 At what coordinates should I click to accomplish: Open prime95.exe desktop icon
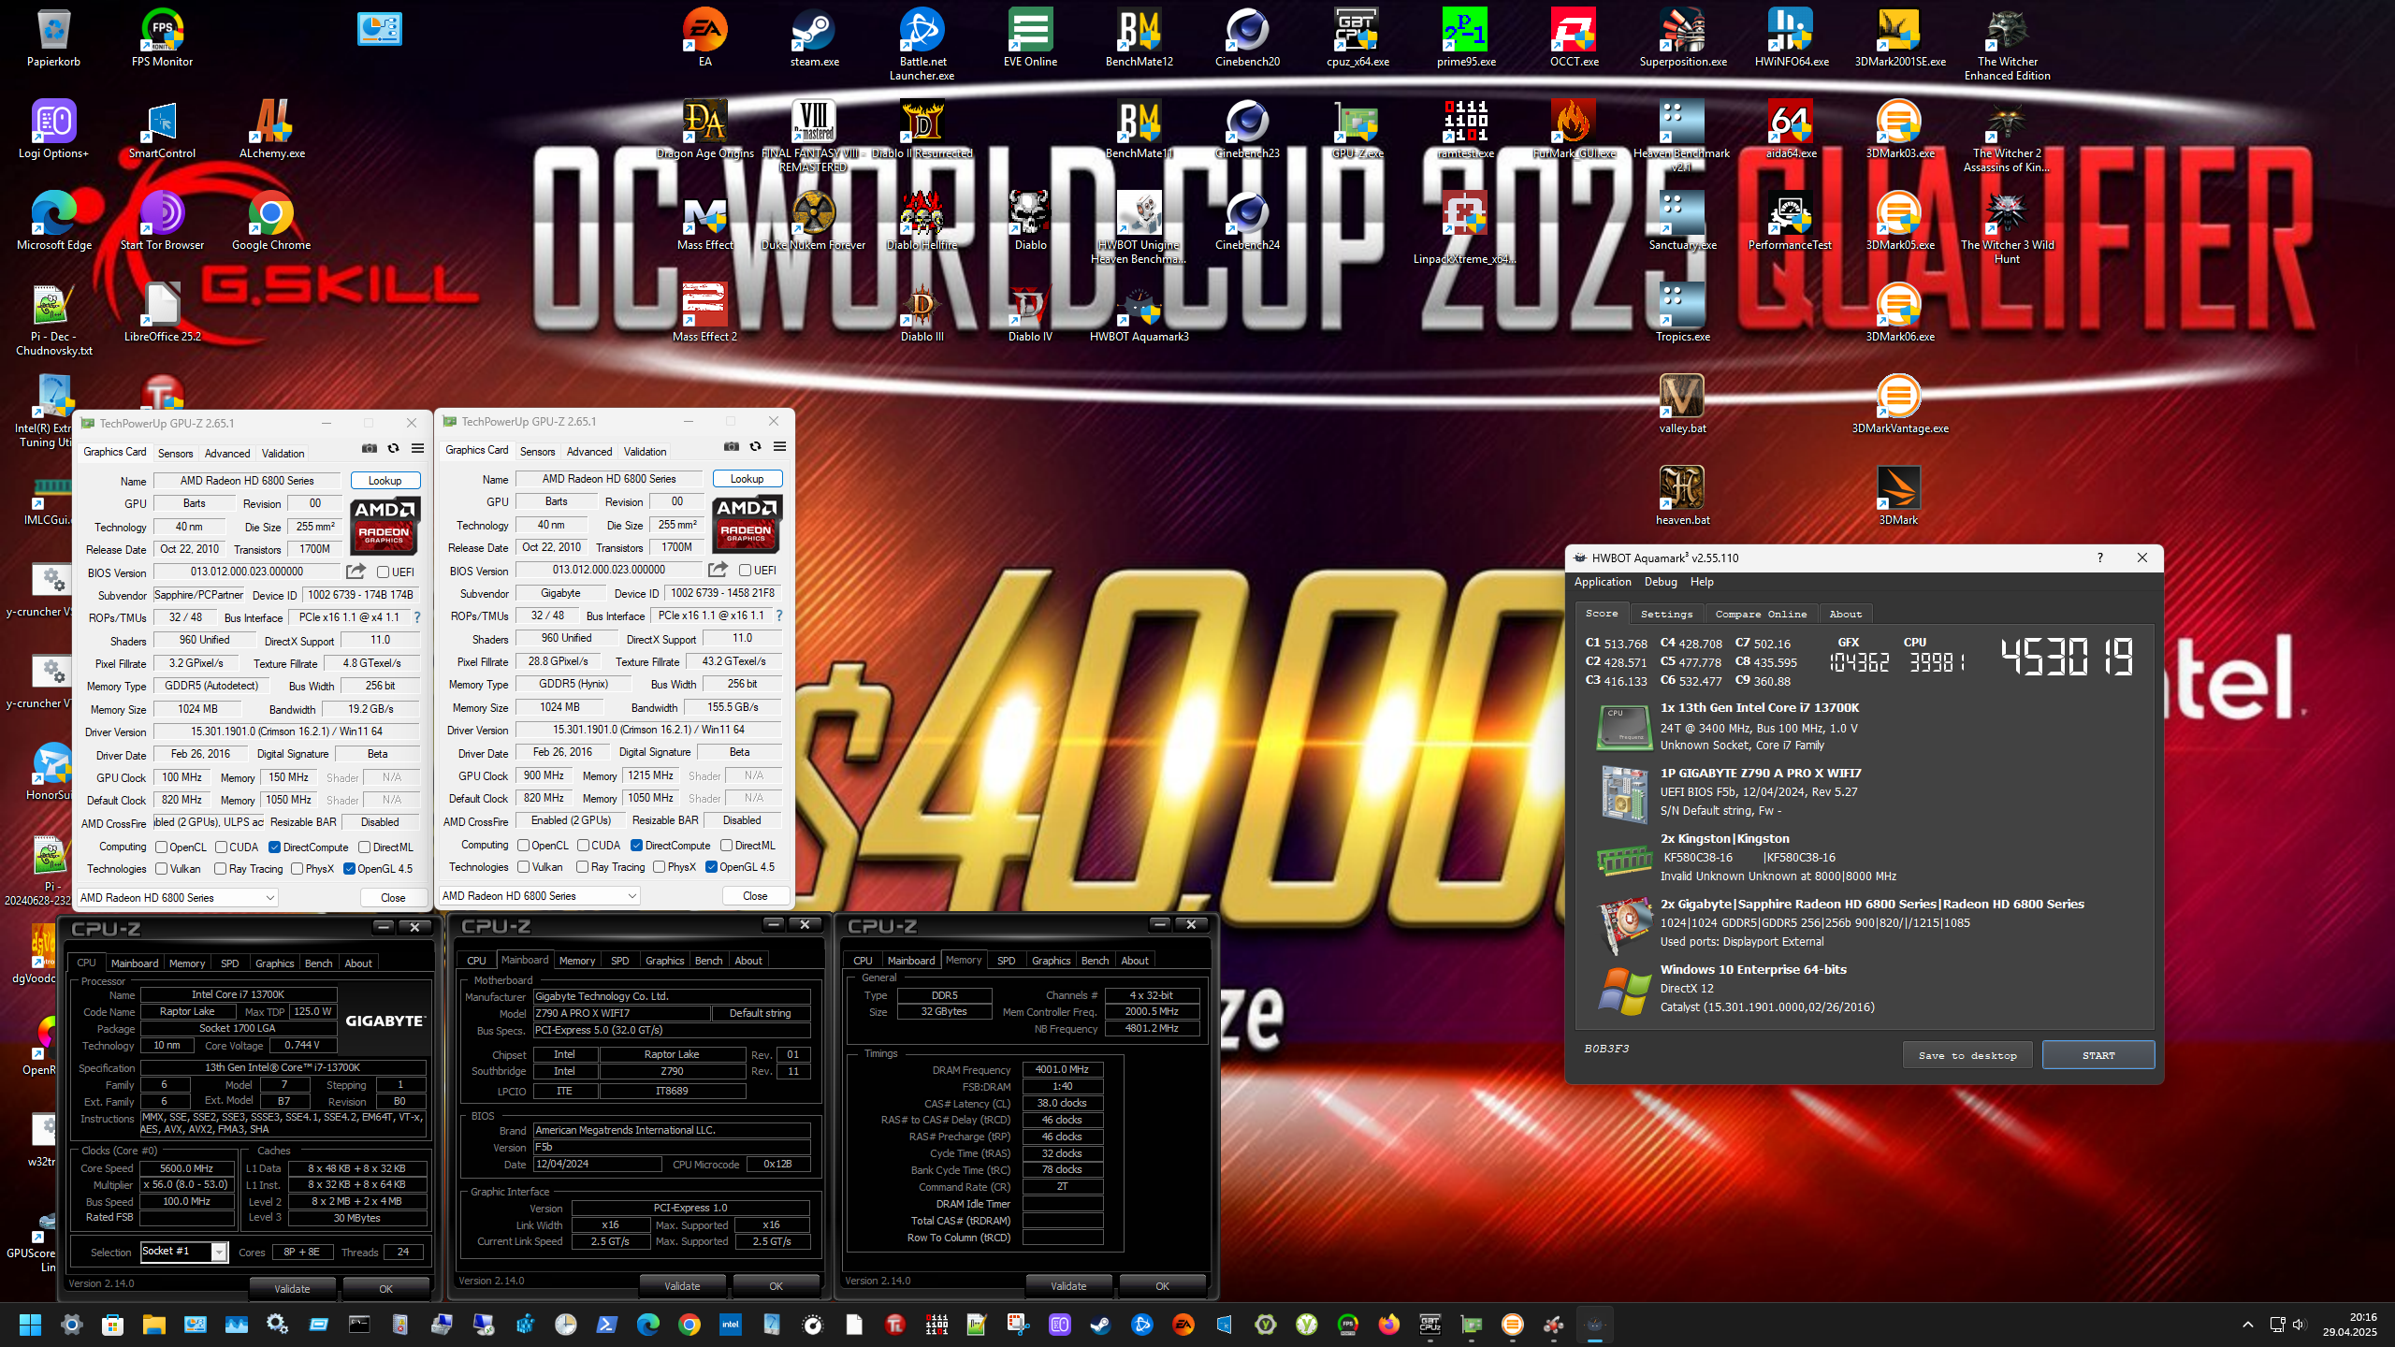(x=1465, y=37)
